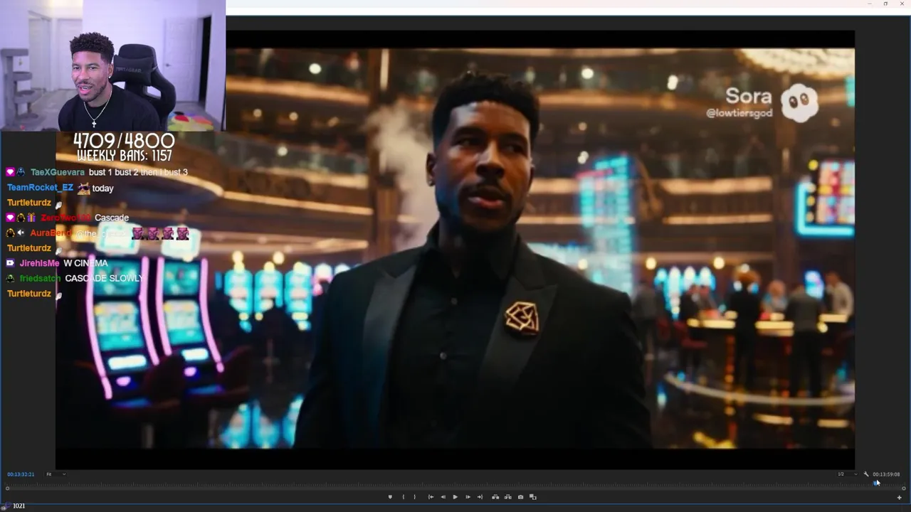Open the 1/2 playback resolution dropdown

click(x=847, y=474)
